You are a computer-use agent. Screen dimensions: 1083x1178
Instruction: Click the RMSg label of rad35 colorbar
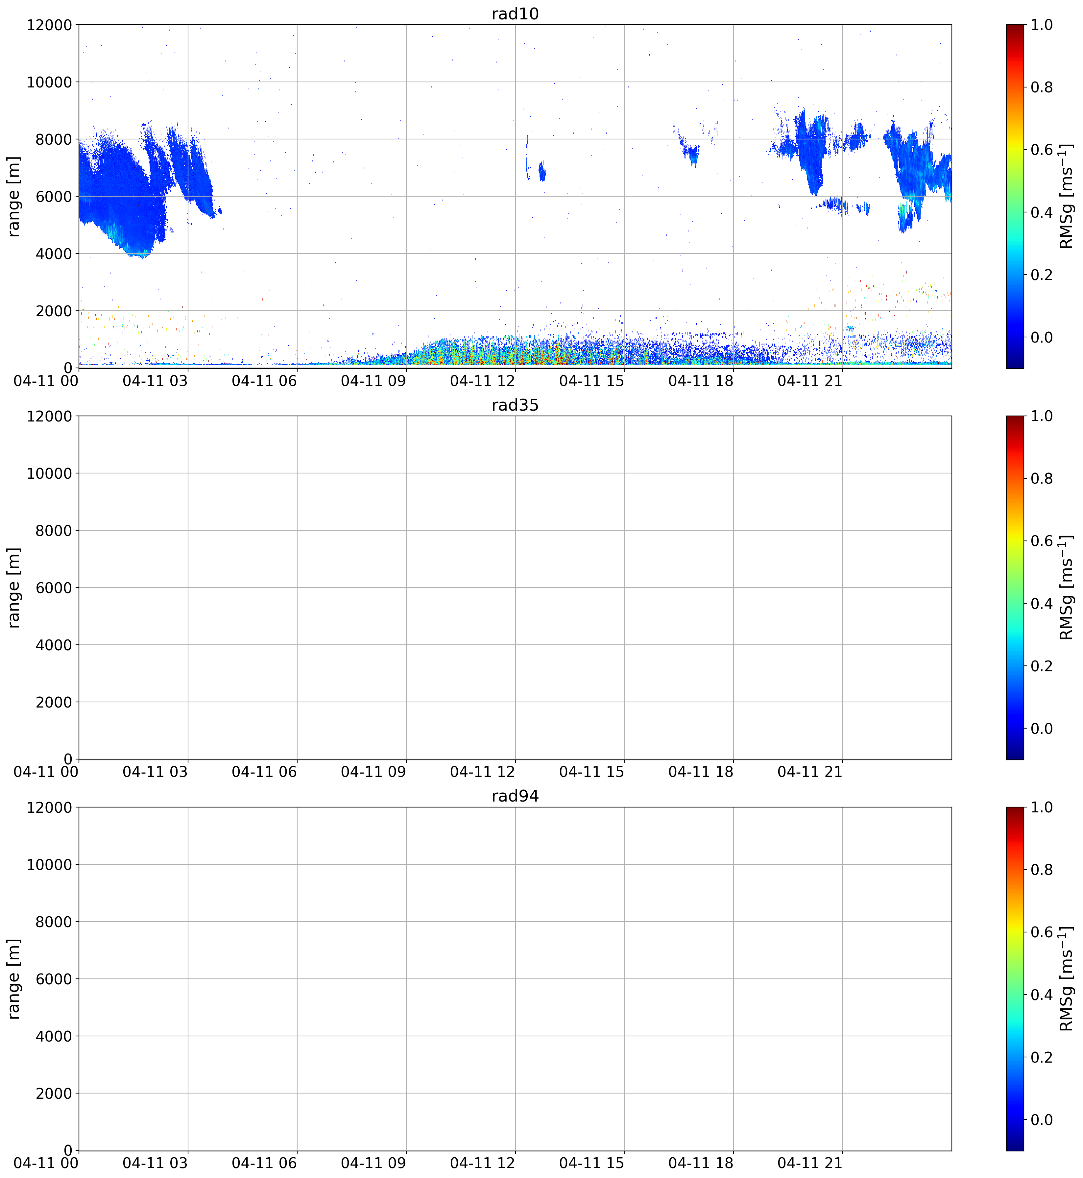point(1067,588)
